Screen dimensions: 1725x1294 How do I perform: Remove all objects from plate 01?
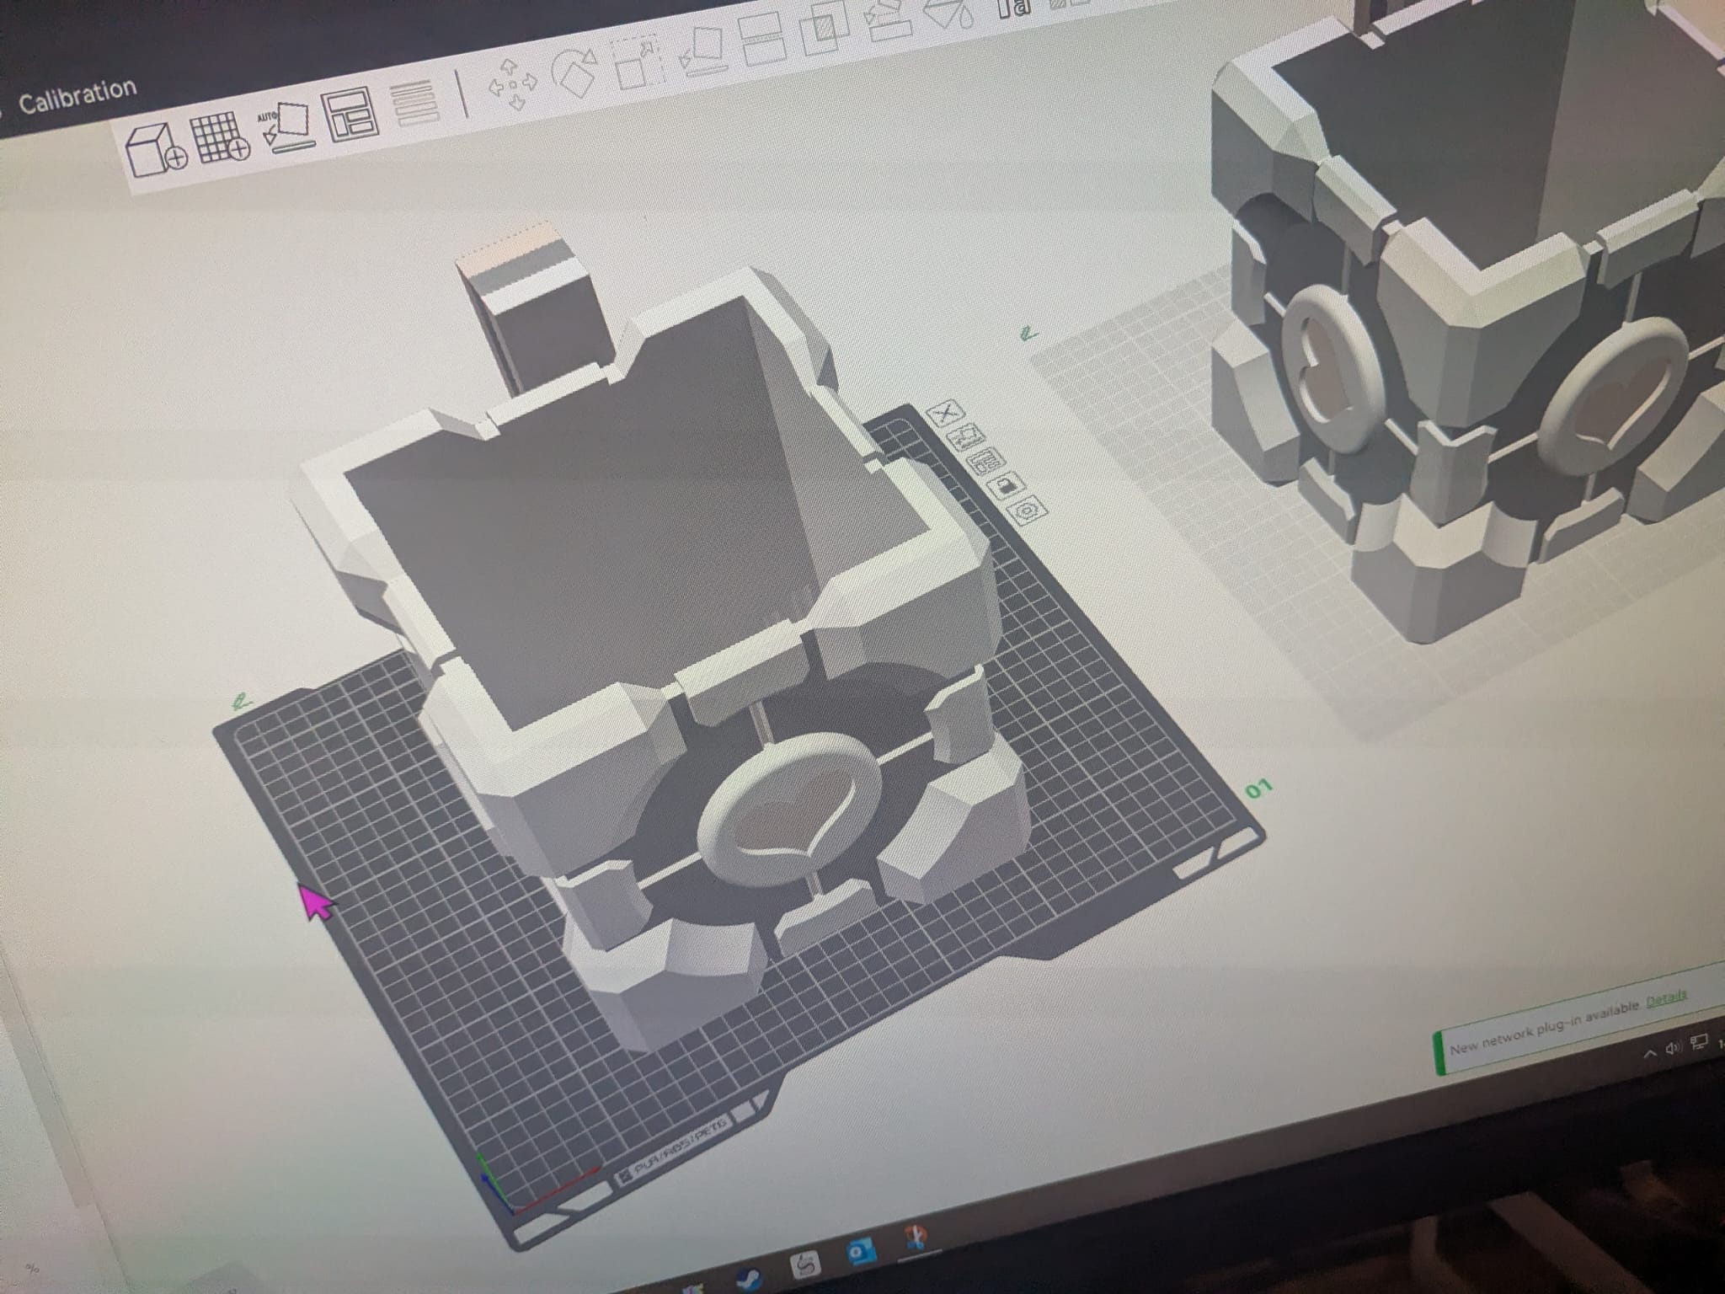(x=946, y=413)
